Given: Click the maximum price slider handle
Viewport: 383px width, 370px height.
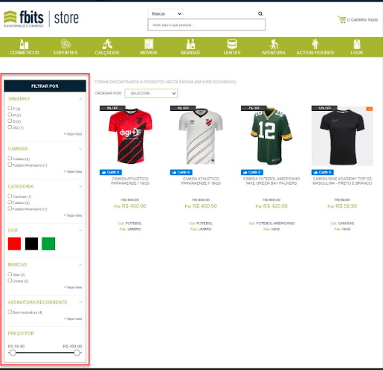Looking at the screenshot, I should (77, 353).
